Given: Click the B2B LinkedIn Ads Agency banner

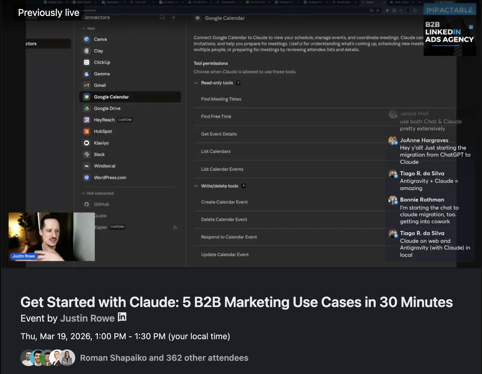Looking at the screenshot, I should pyautogui.click(x=450, y=35).
